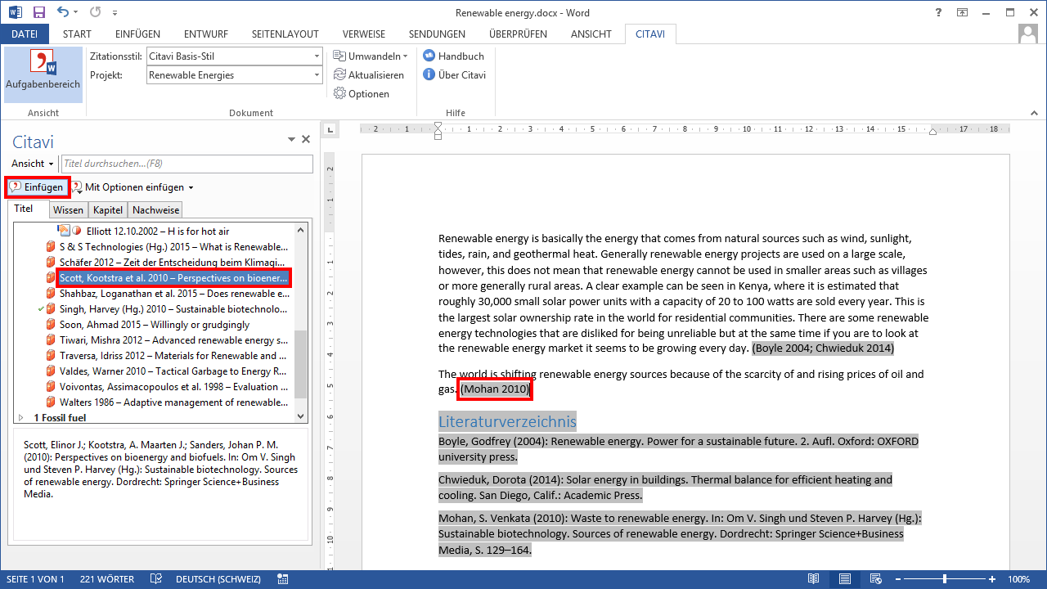
Task: Click Aktualisieren refresh button
Action: coord(369,74)
